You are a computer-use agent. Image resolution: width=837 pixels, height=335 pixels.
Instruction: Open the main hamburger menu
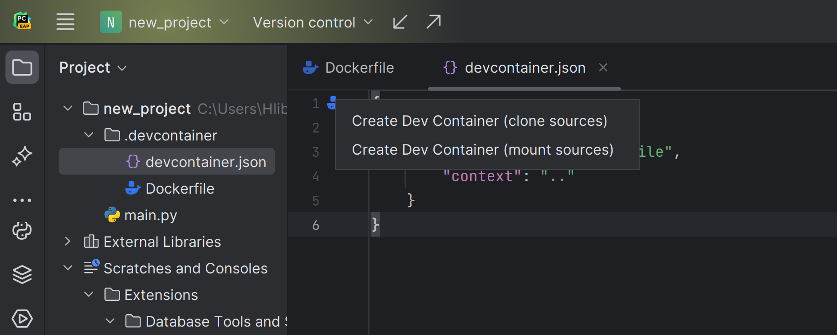65,22
